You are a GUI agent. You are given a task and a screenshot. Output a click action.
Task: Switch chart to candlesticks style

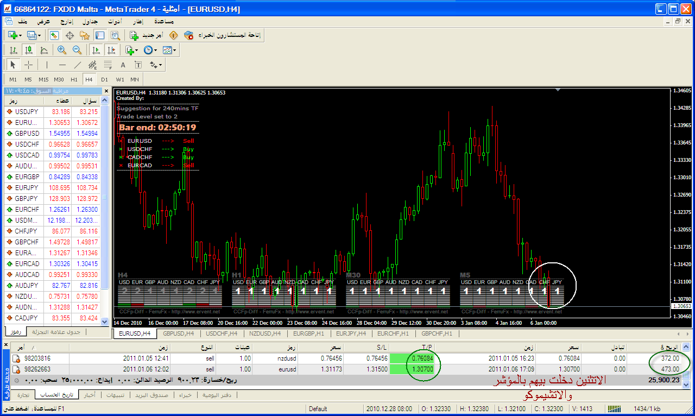coord(29,50)
